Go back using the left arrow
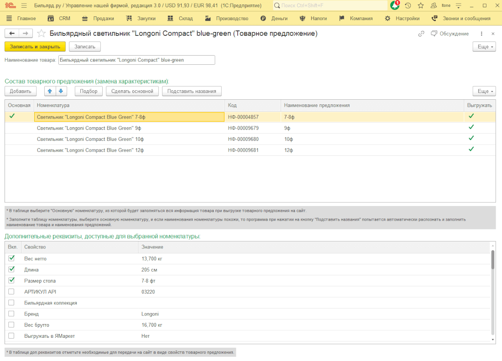This screenshot has width=502, height=361. pyautogui.click(x=12, y=33)
